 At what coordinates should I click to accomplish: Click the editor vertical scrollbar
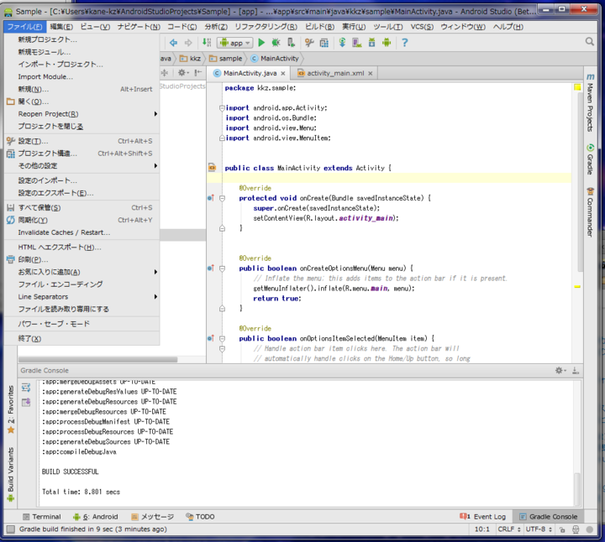click(x=580, y=181)
